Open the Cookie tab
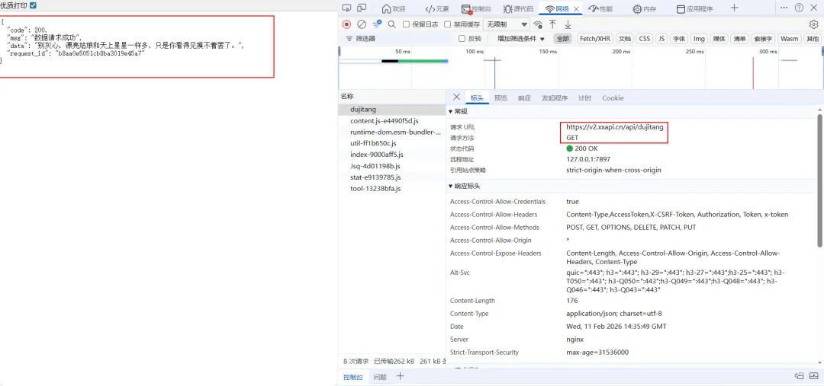824x386 pixels. pyautogui.click(x=613, y=98)
